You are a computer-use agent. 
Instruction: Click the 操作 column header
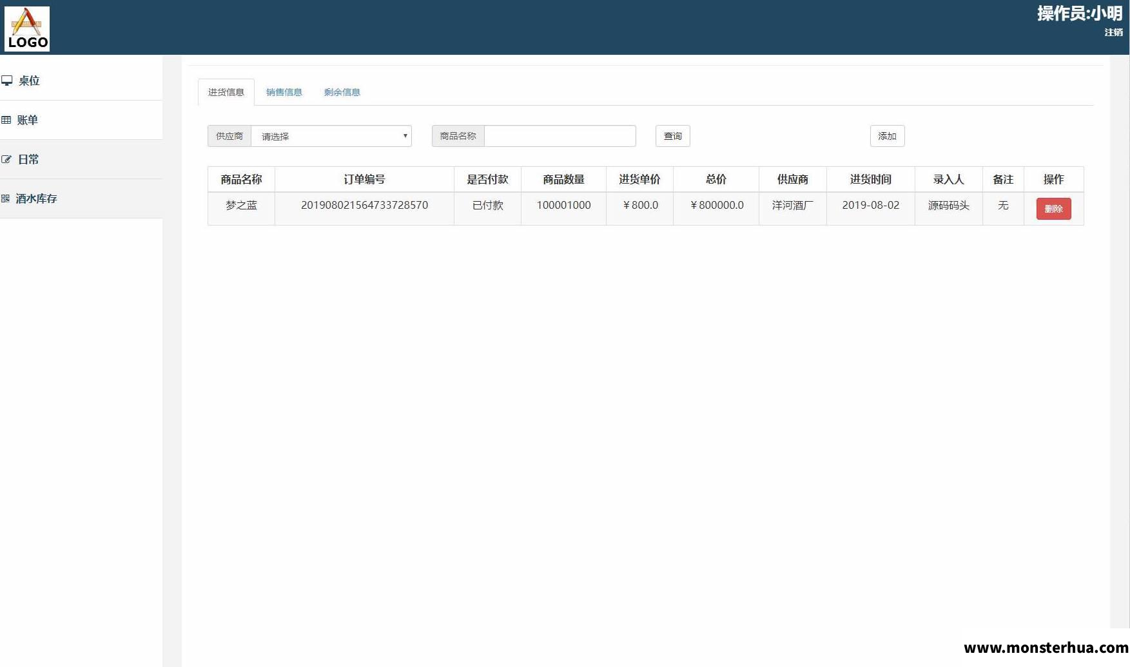click(x=1054, y=179)
